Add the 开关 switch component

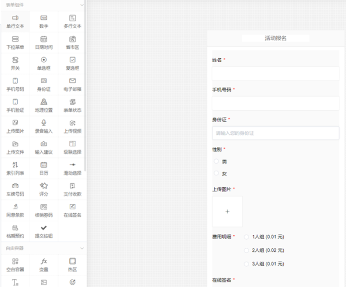pyautogui.click(x=15, y=64)
